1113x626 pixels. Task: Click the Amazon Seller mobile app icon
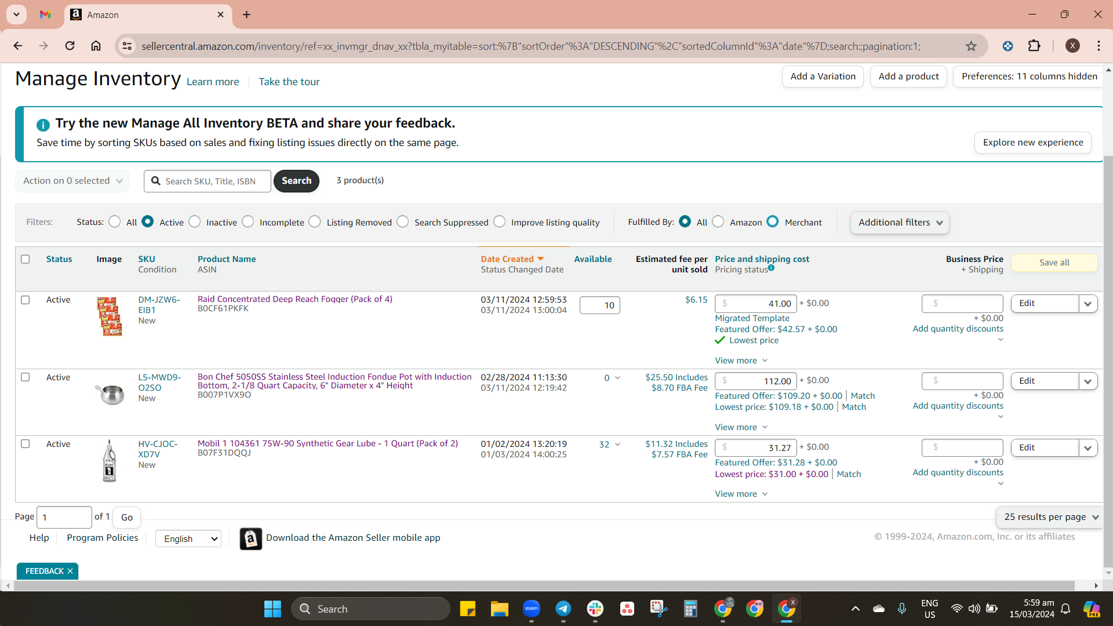[x=250, y=538]
